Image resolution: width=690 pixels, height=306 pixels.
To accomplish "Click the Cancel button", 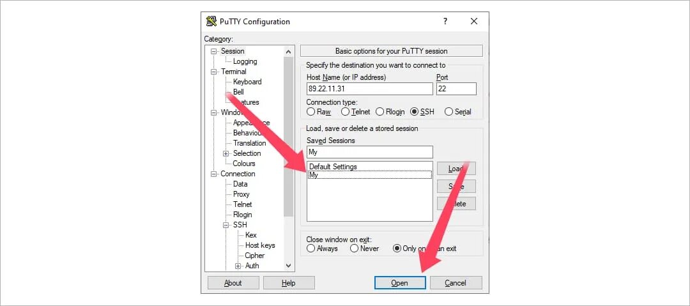I will tap(456, 282).
